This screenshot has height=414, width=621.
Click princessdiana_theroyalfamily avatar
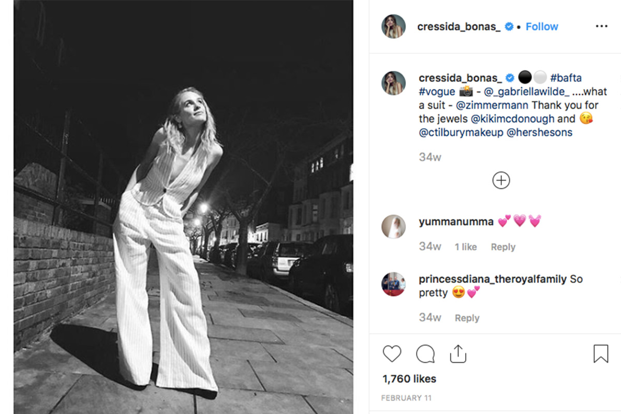(393, 284)
